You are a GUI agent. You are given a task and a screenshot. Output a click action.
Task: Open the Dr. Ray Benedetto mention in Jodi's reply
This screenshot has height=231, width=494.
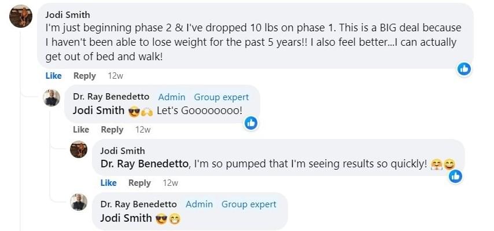pyautogui.click(x=145, y=164)
